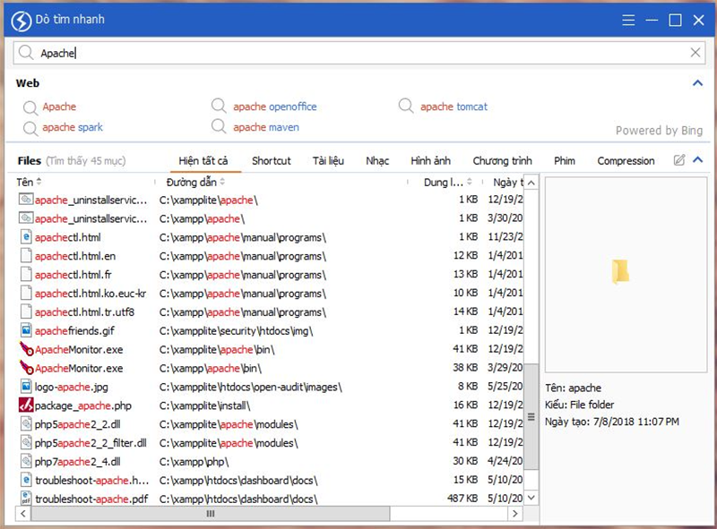Click magnifier icon beside apache tomcat
Viewport: 717px width, 529px height.
[406, 106]
